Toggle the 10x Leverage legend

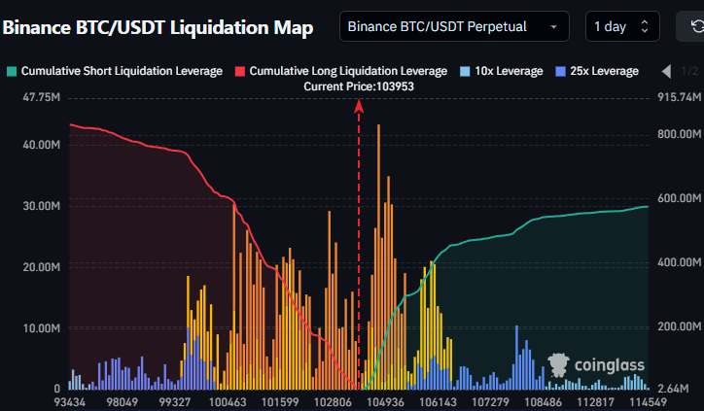coord(502,71)
